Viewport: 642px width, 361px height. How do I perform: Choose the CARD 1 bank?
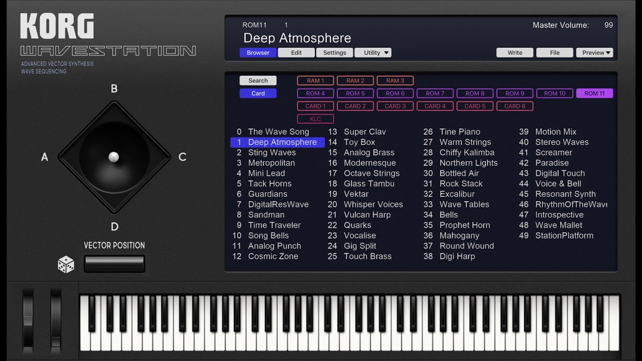point(315,106)
